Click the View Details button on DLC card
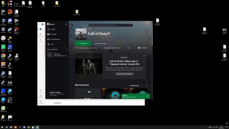The image size is (229, 129). (124, 74)
